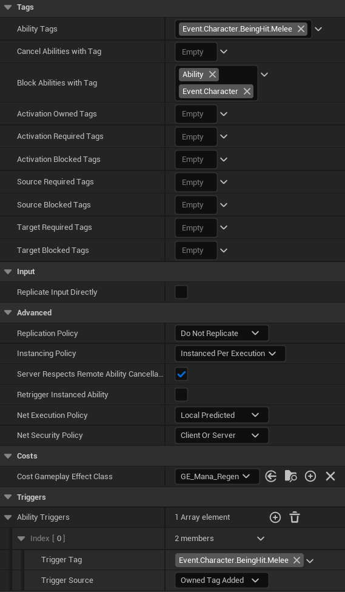Select the Instancing Policy label
Screen dimensions: 345x592
pos(47,354)
